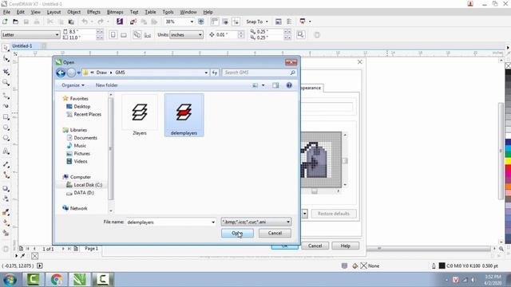Click the Import toolbar icon

point(133,22)
